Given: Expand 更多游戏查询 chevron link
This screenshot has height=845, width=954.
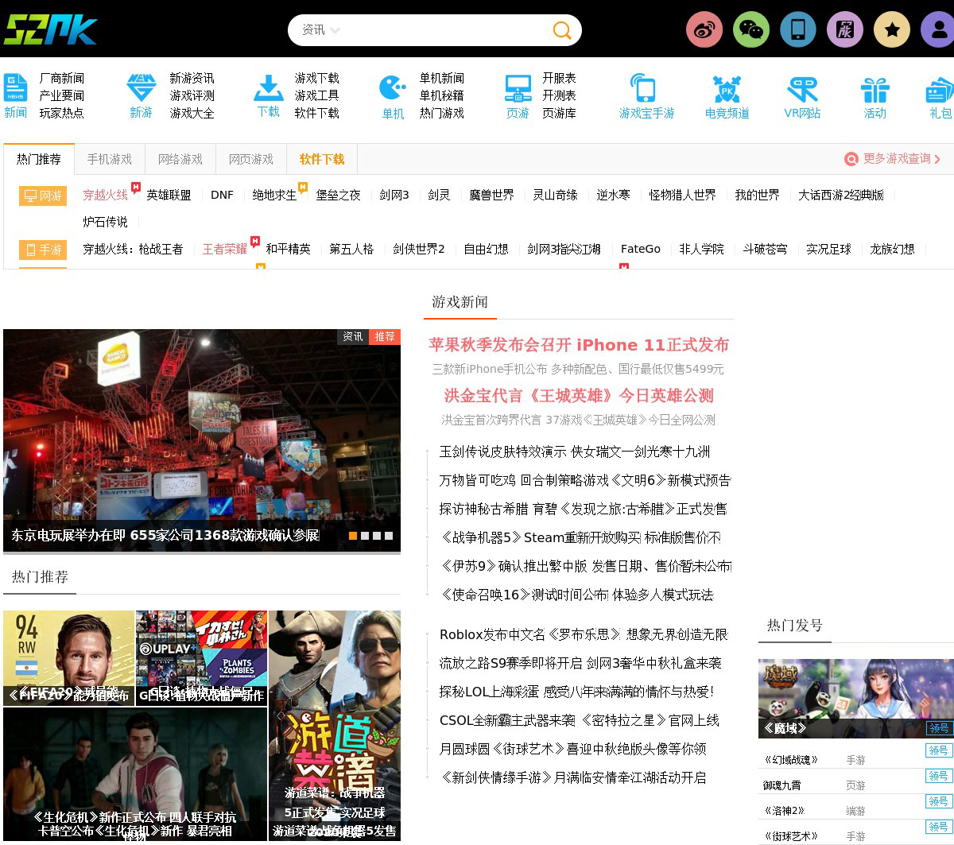Looking at the screenshot, I should pyautogui.click(x=892, y=159).
